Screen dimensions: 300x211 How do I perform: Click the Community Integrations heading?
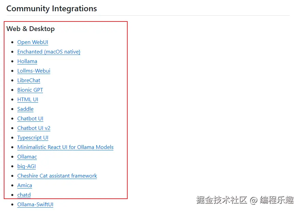tap(52, 9)
